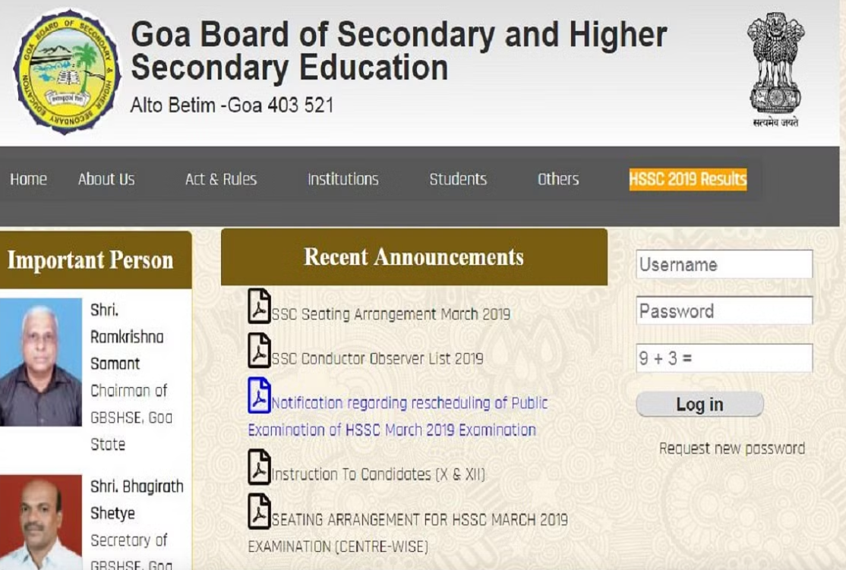Click PDF icon beside Instruction To Candidates
Screen dimensions: 846x570
pyautogui.click(x=259, y=467)
